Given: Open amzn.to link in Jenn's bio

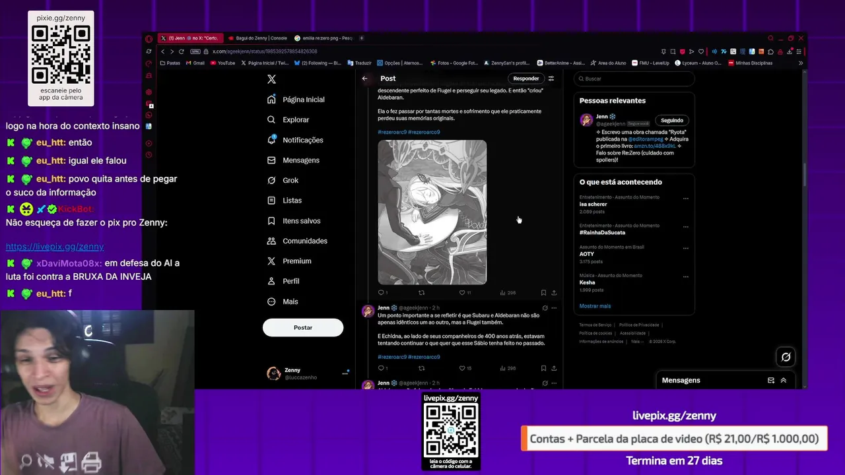Looking at the screenshot, I should pyautogui.click(x=654, y=146).
